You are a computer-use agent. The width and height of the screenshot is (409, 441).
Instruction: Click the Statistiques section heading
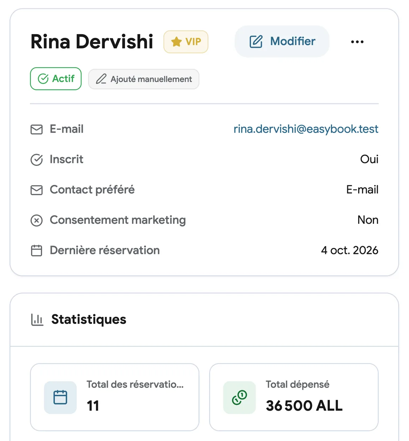(89, 319)
